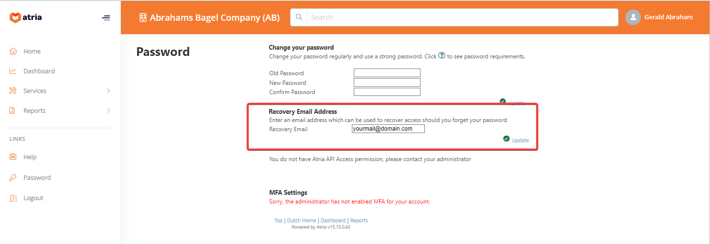Focus the Old Password field
The image size is (710, 244).
(x=387, y=73)
